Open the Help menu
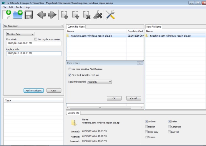Screen dimensions: 206x146 point(27,7)
